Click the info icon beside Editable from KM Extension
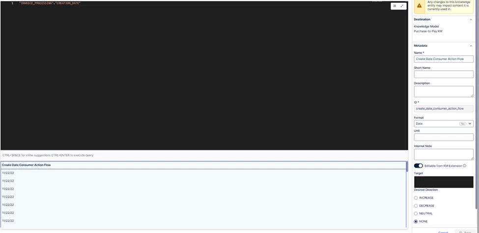 point(465,166)
